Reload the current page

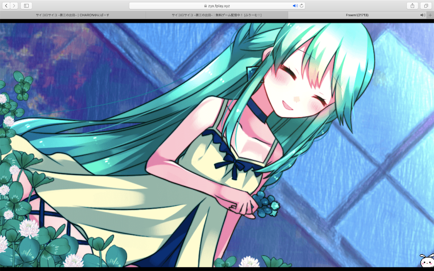pyautogui.click(x=301, y=6)
